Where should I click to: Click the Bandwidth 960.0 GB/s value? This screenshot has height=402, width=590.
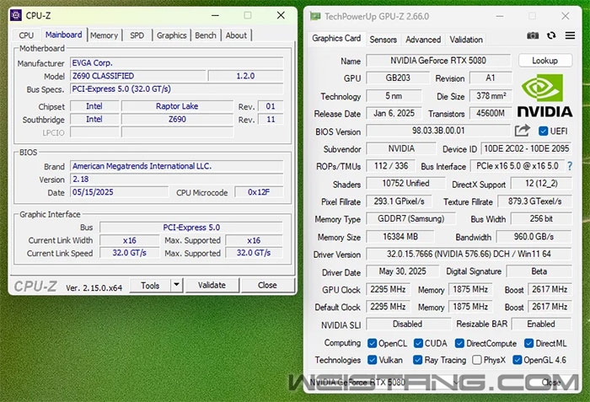534,236
